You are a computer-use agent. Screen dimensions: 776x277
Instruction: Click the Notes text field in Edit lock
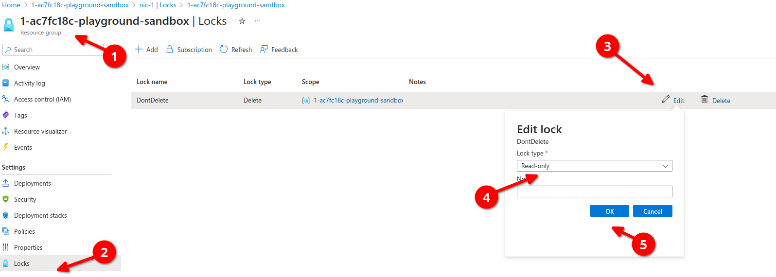click(x=594, y=191)
